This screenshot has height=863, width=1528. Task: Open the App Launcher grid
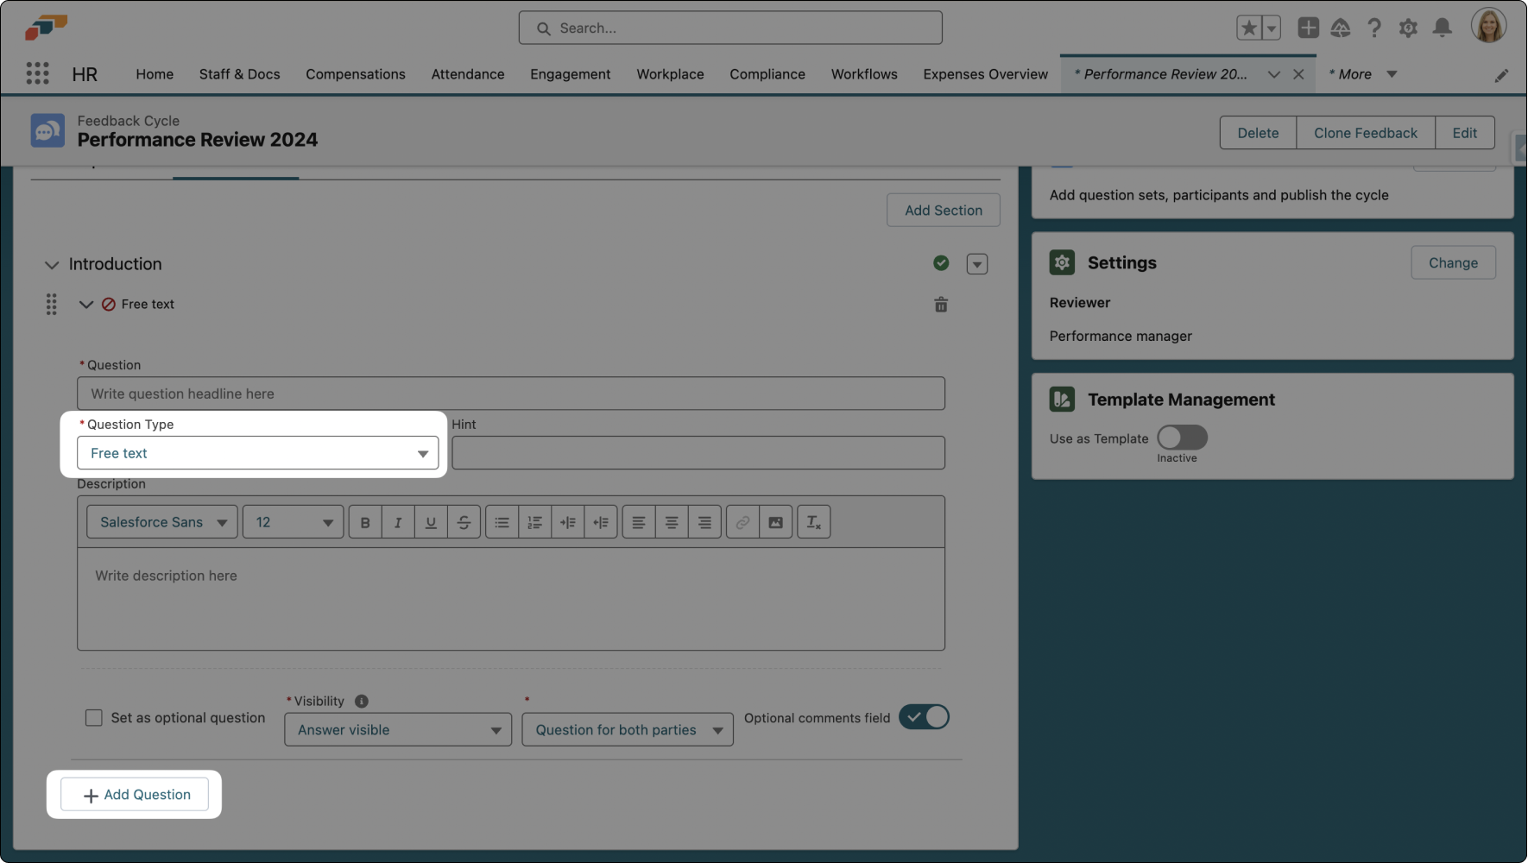click(x=37, y=74)
